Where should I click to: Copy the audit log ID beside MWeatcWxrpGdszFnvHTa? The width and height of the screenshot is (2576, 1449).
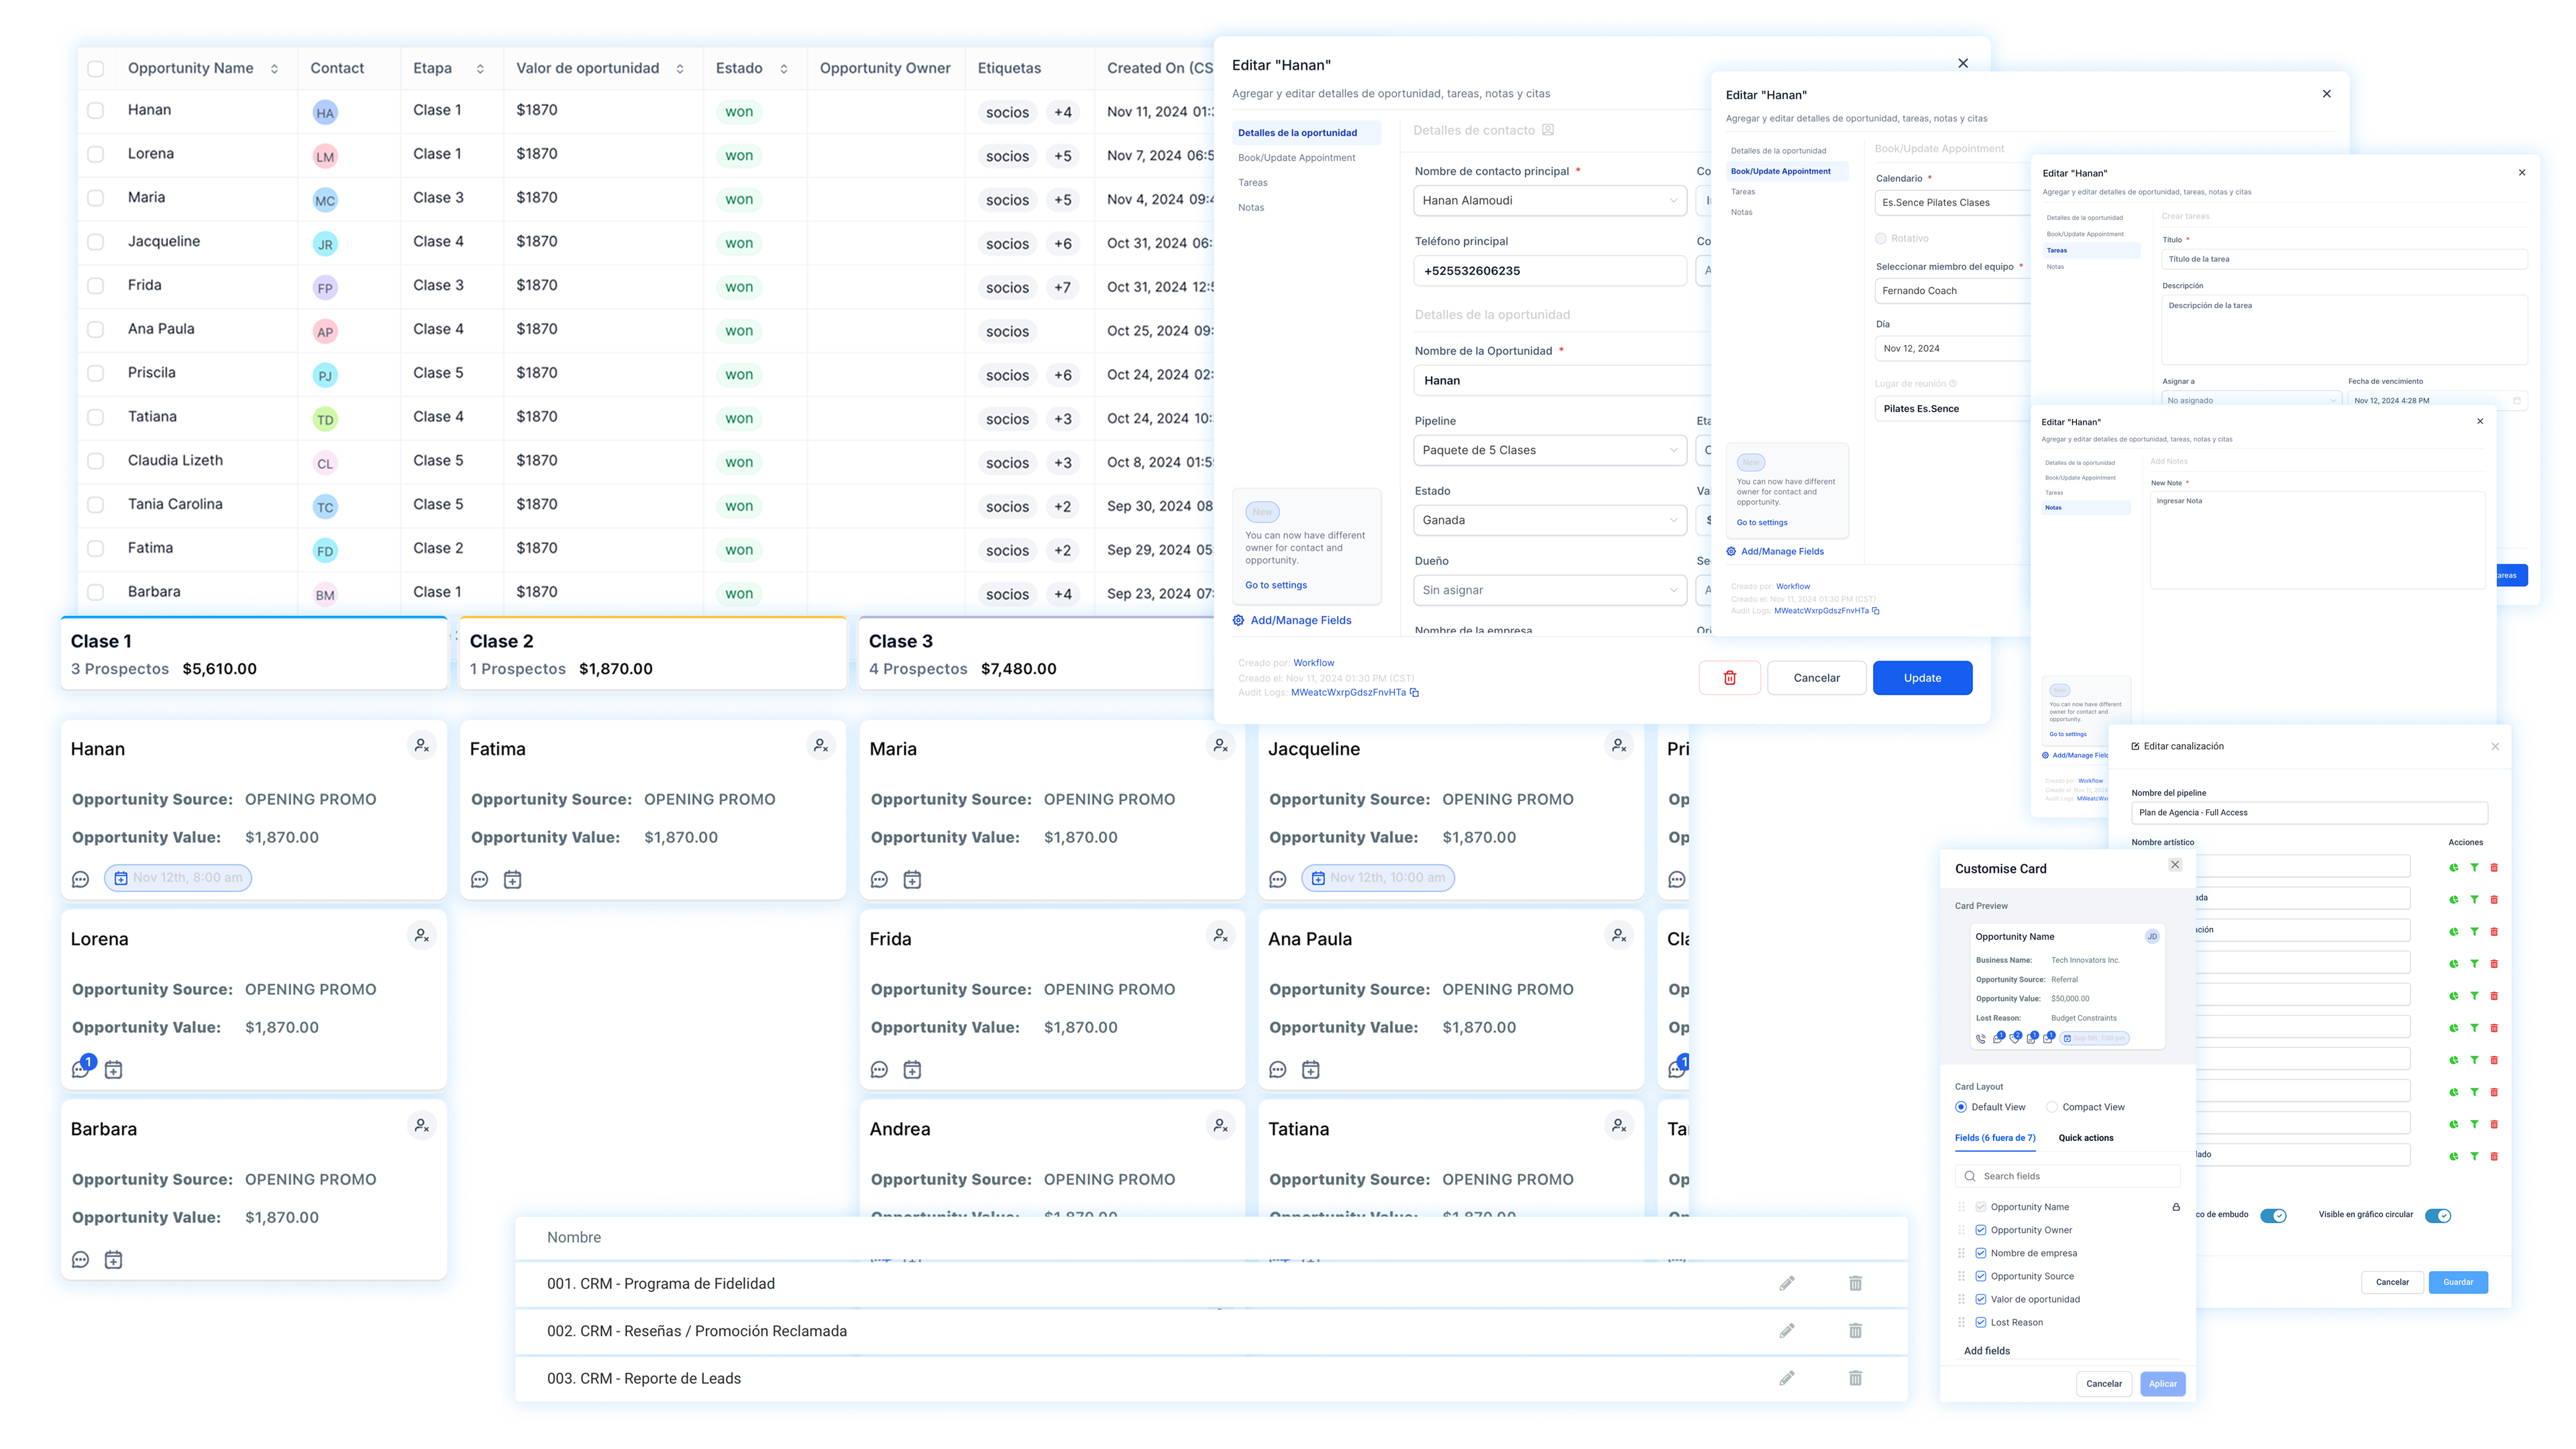pos(1415,693)
